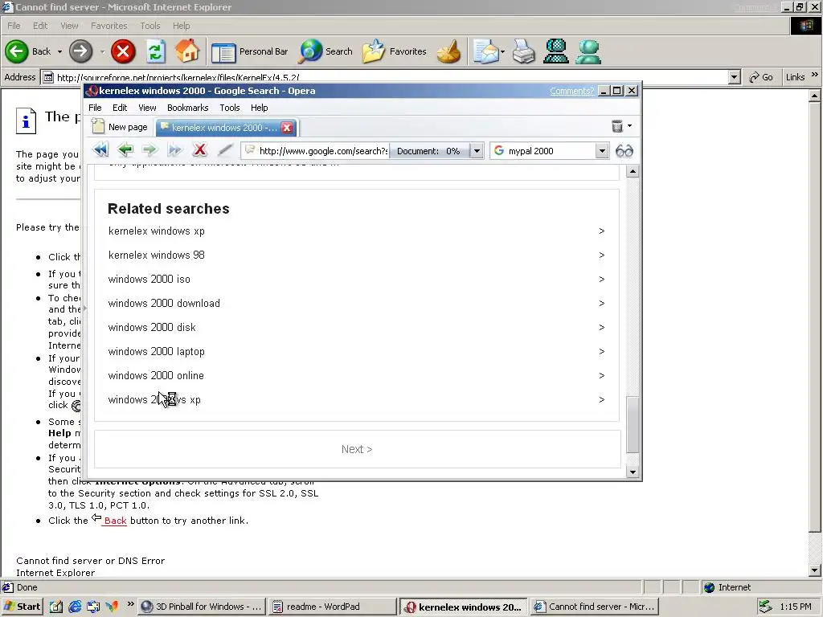The height and width of the screenshot is (617, 823).
Task: Go to the Home page in Internet Explorer
Action: point(186,51)
